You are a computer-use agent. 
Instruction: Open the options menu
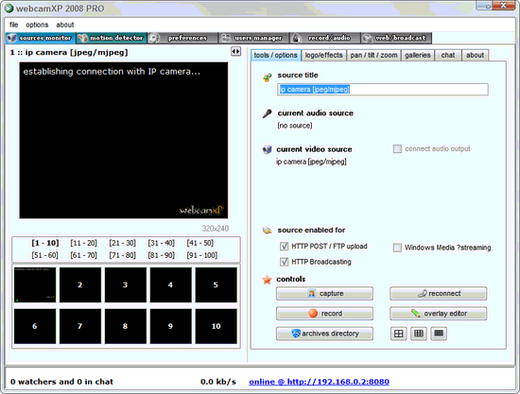pyautogui.click(x=37, y=25)
